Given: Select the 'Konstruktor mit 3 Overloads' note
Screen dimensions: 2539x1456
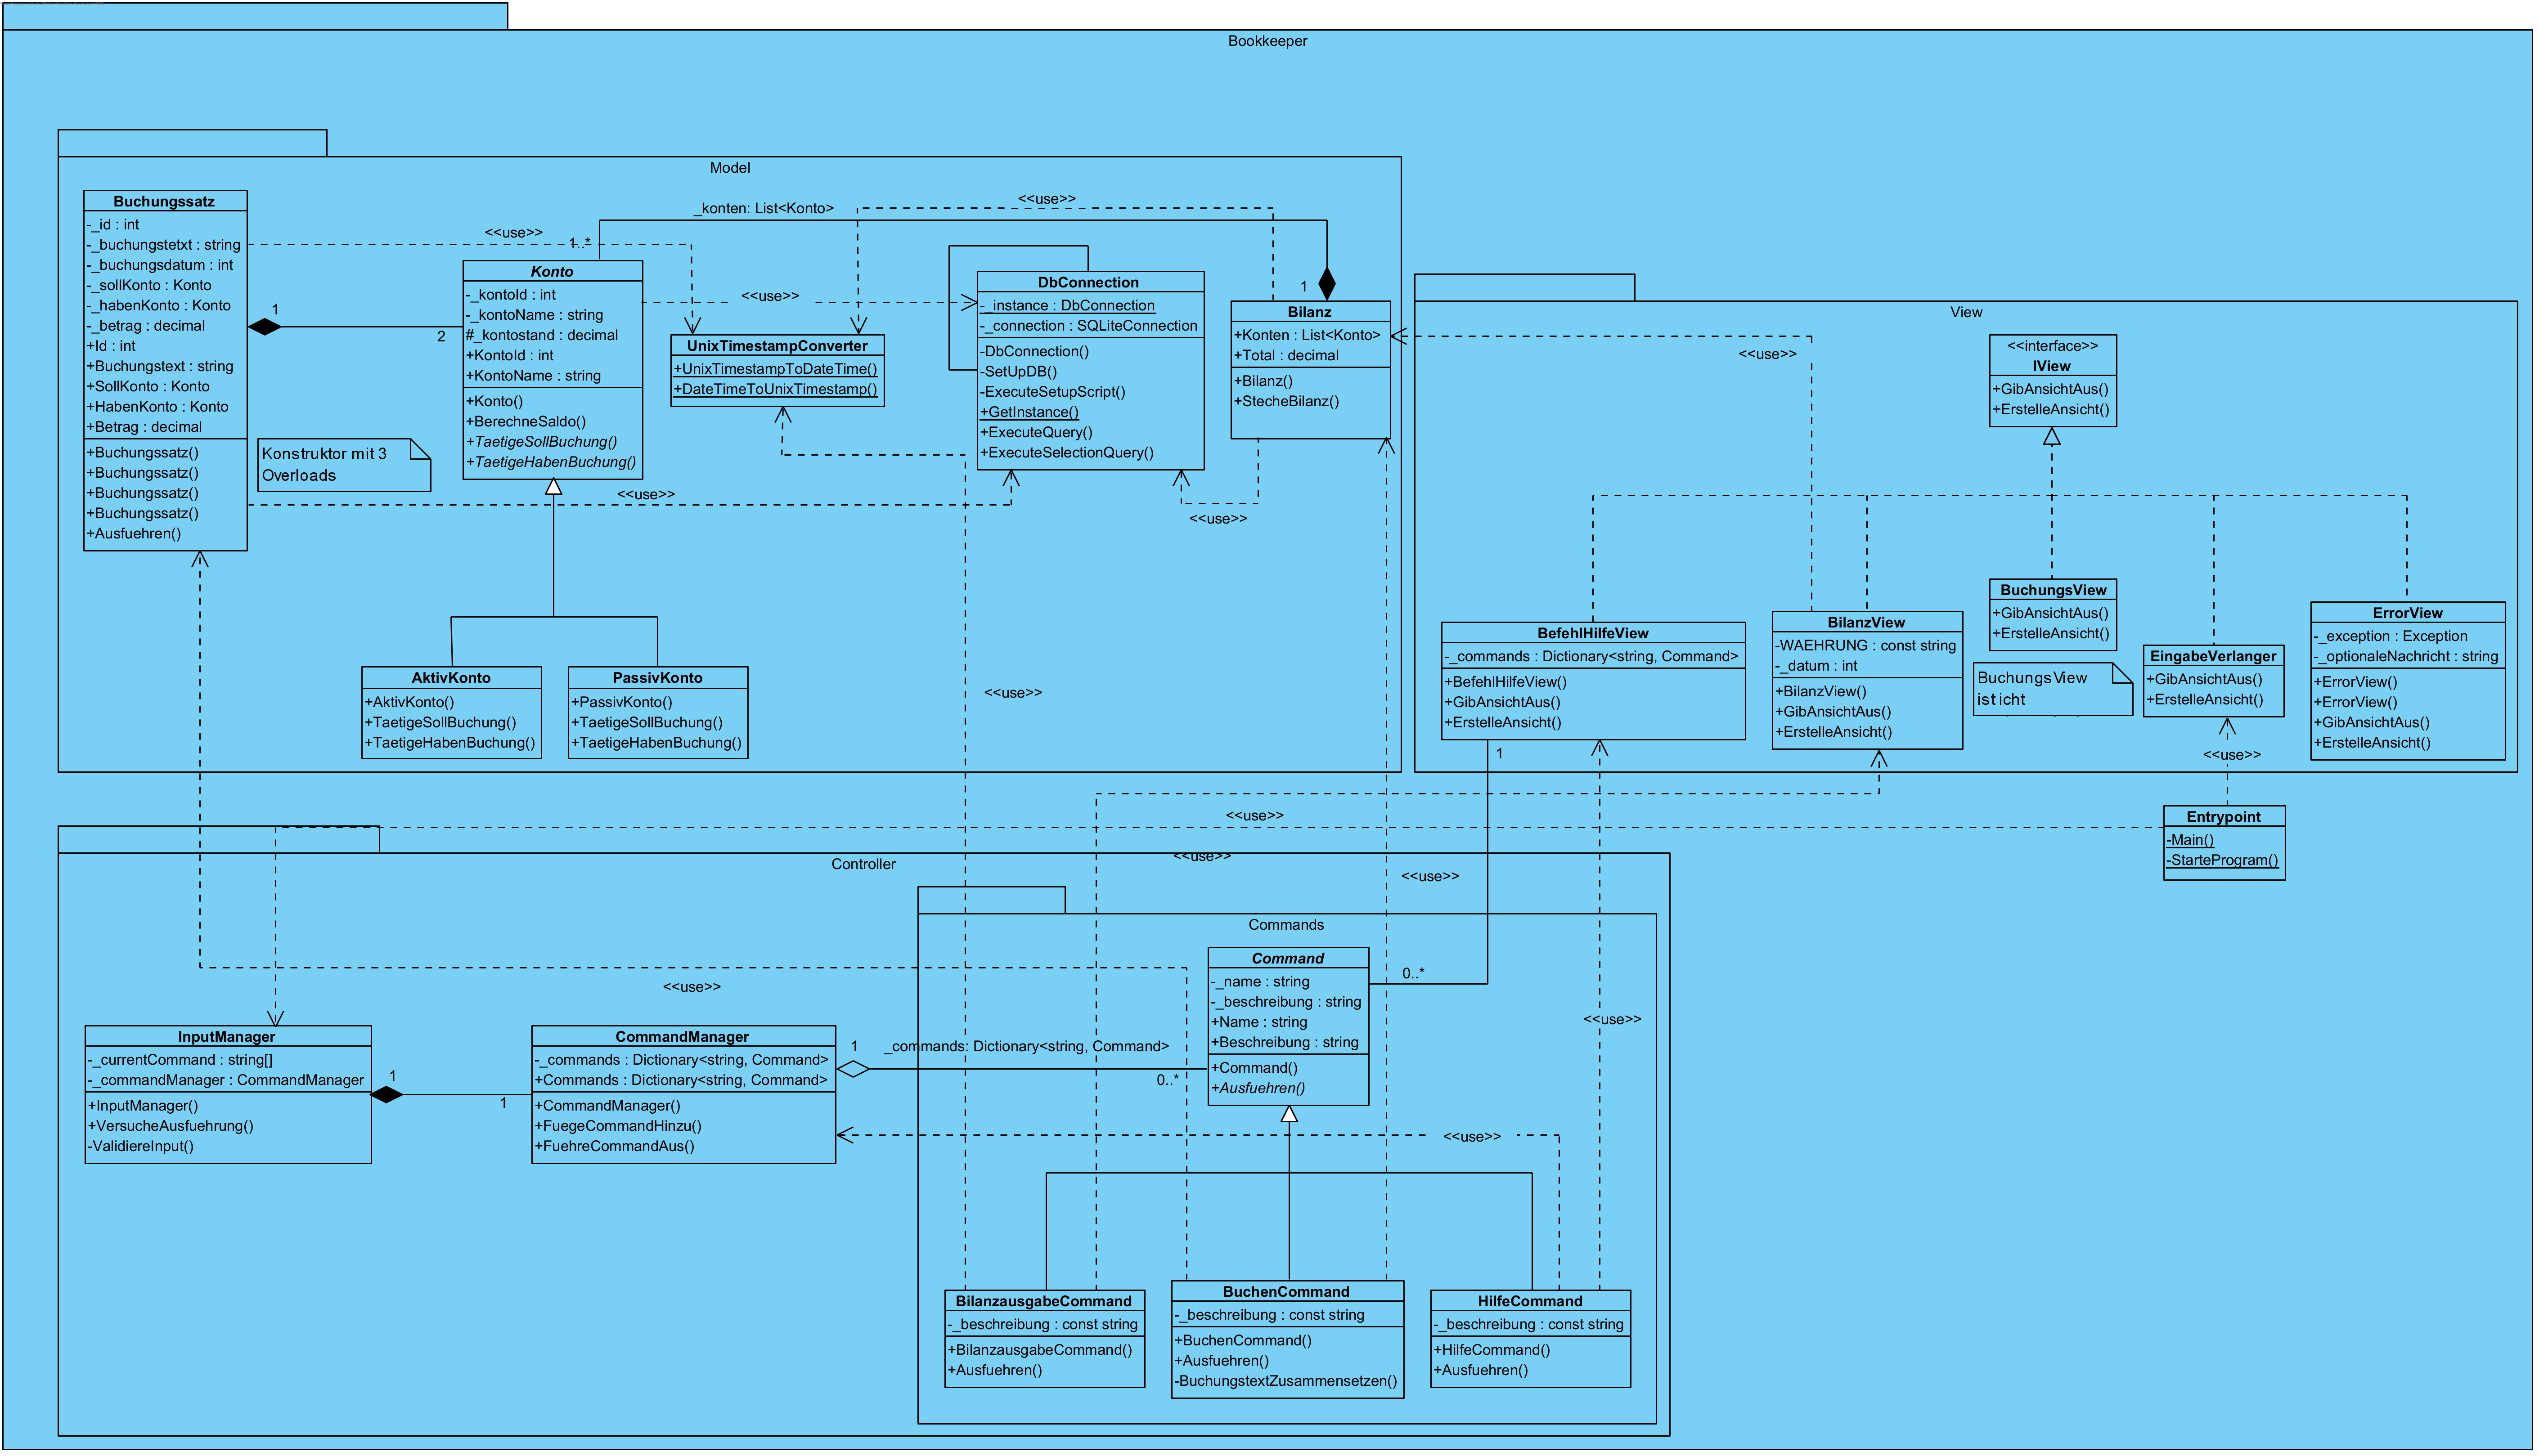Looking at the screenshot, I should click(x=344, y=465).
